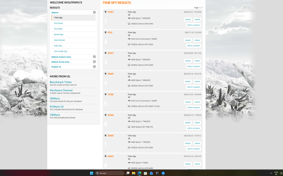Viewport: 283px width, 176px height.
Task: Open the Hardware Channel link
Action: [x=61, y=90]
